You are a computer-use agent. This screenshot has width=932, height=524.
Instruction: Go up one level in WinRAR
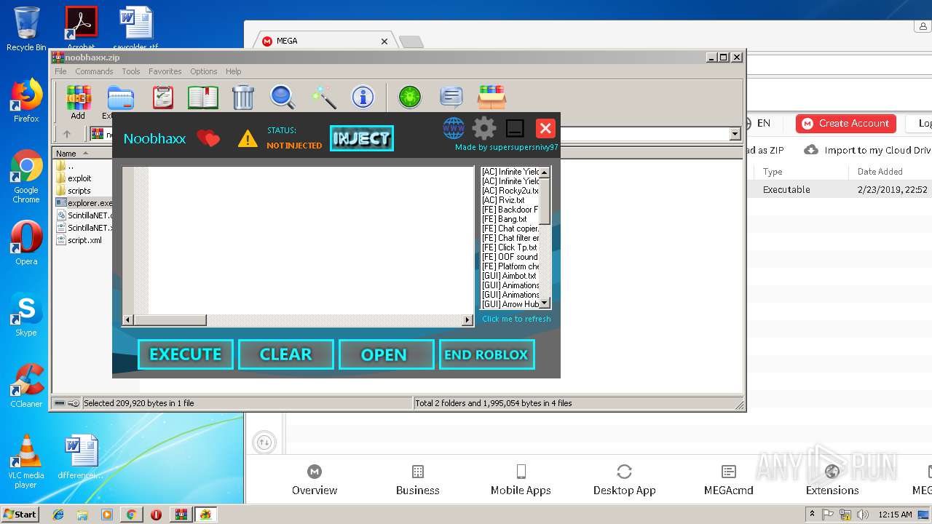pos(67,134)
